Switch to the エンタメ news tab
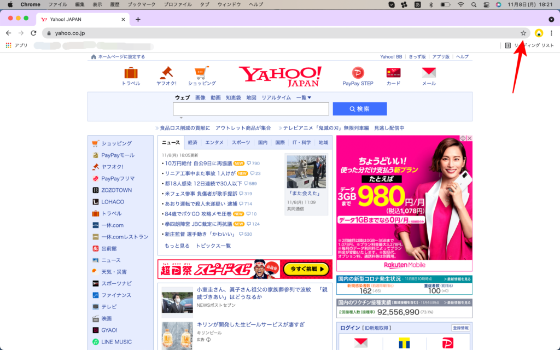Viewport: 560px width, 350px height. [214, 143]
